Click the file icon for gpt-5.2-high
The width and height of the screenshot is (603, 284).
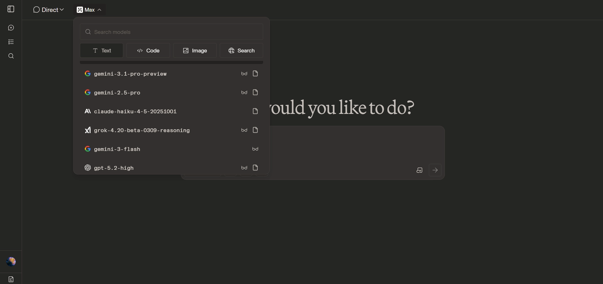tap(255, 168)
